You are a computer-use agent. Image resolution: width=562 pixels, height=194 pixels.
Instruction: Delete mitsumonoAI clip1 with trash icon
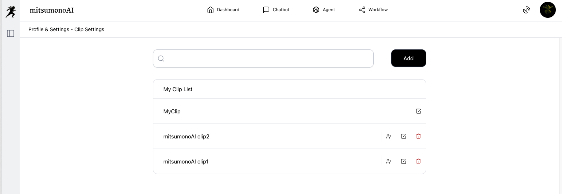[418, 161]
